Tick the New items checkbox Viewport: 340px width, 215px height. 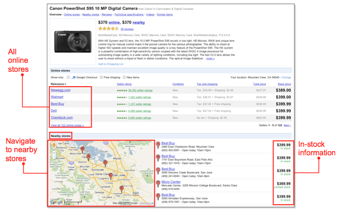pos(124,77)
